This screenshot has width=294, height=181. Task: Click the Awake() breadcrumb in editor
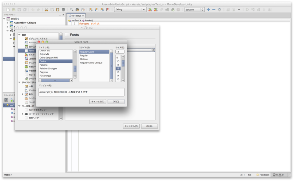[x=89, y=21]
